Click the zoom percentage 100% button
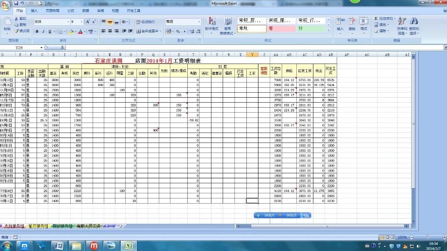This screenshot has width=447, height=251. point(402,237)
